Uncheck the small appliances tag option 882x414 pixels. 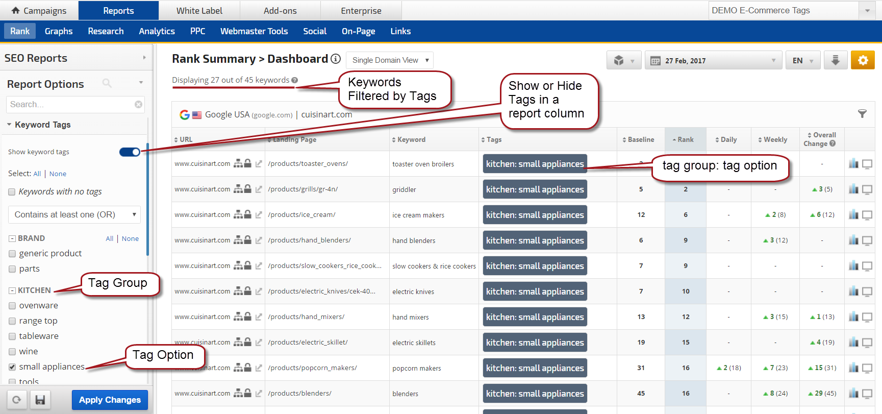(12, 367)
